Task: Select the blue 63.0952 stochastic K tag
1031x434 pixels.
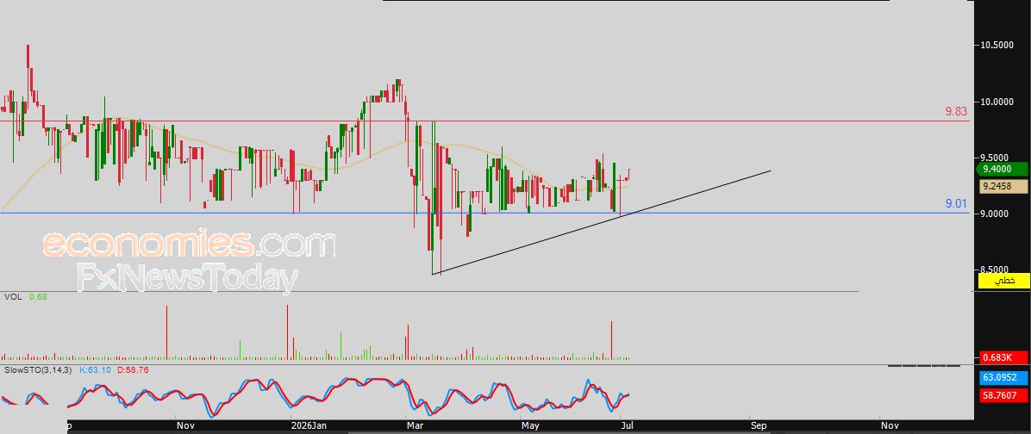Action: pos(1003,378)
